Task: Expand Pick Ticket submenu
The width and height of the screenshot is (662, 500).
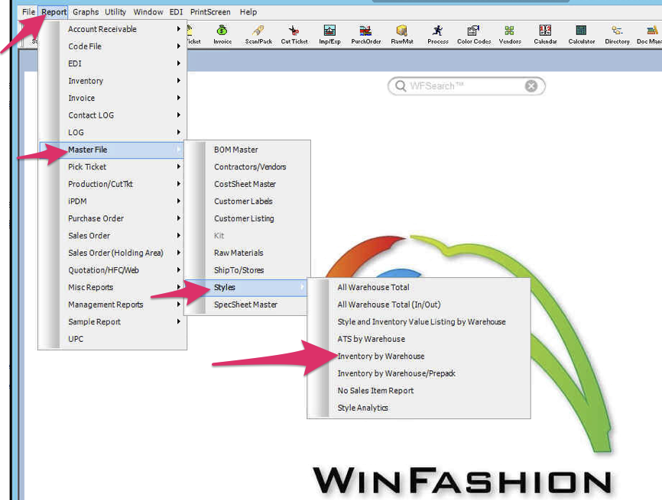Action: (x=112, y=167)
